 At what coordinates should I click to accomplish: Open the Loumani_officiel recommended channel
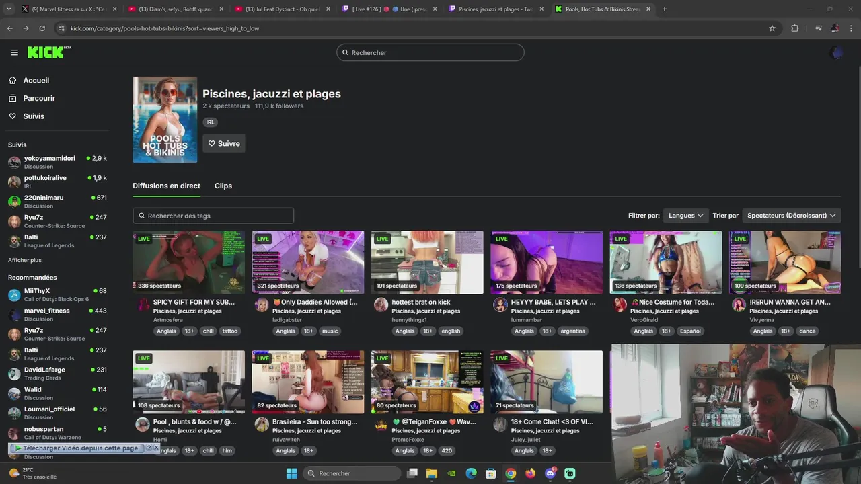(57, 413)
